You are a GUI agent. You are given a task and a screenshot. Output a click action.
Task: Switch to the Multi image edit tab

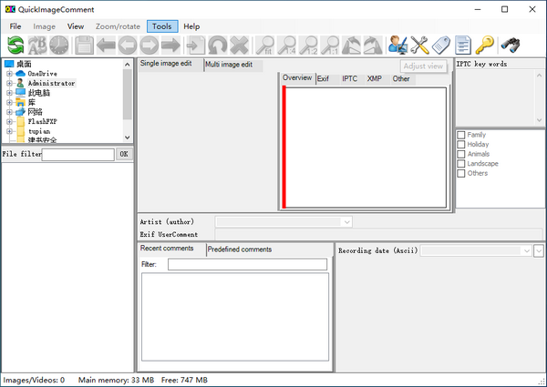tap(229, 65)
